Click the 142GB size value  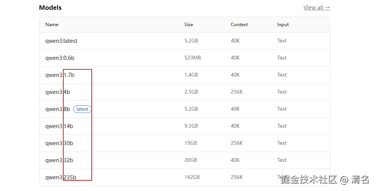click(192, 177)
